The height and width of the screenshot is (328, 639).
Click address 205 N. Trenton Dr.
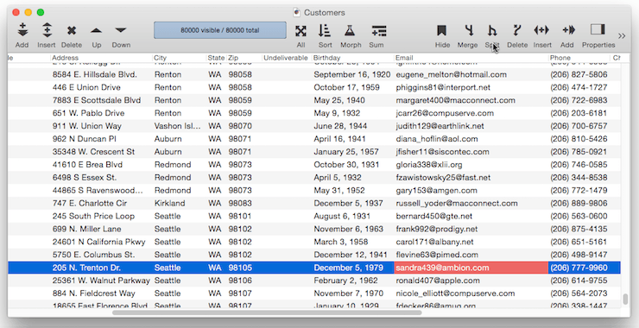(86, 268)
